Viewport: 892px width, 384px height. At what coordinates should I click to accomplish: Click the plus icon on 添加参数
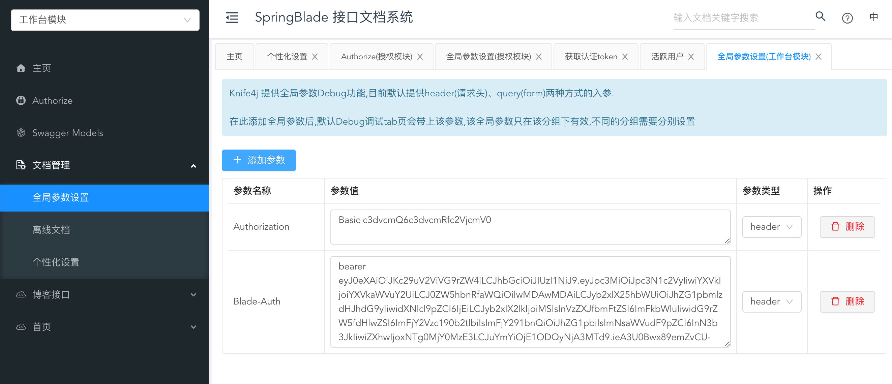coord(237,160)
